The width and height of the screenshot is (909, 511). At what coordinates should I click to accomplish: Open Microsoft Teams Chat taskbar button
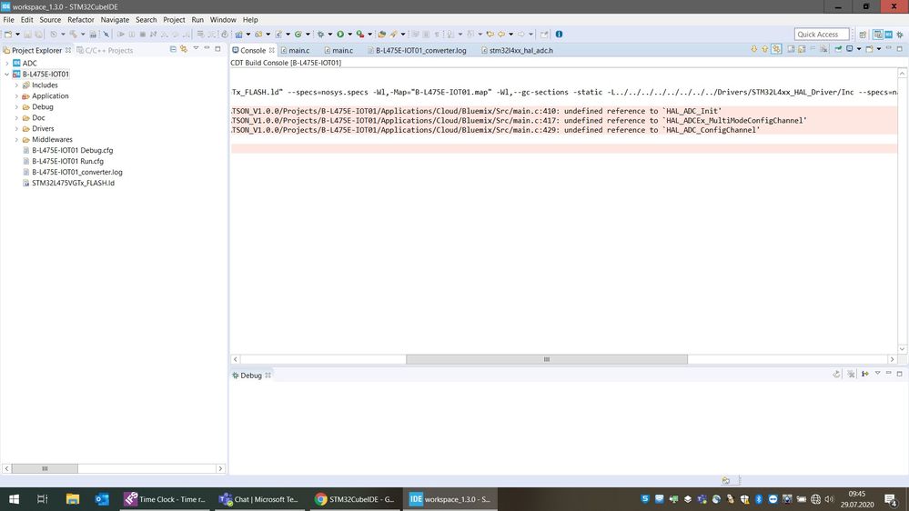(259, 499)
